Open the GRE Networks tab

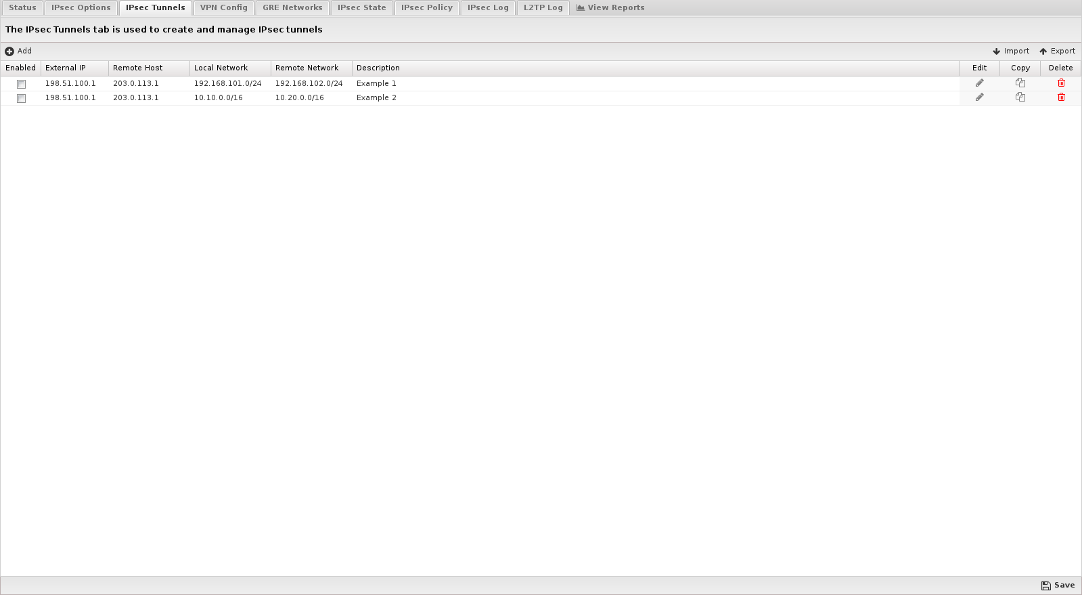[x=292, y=8]
